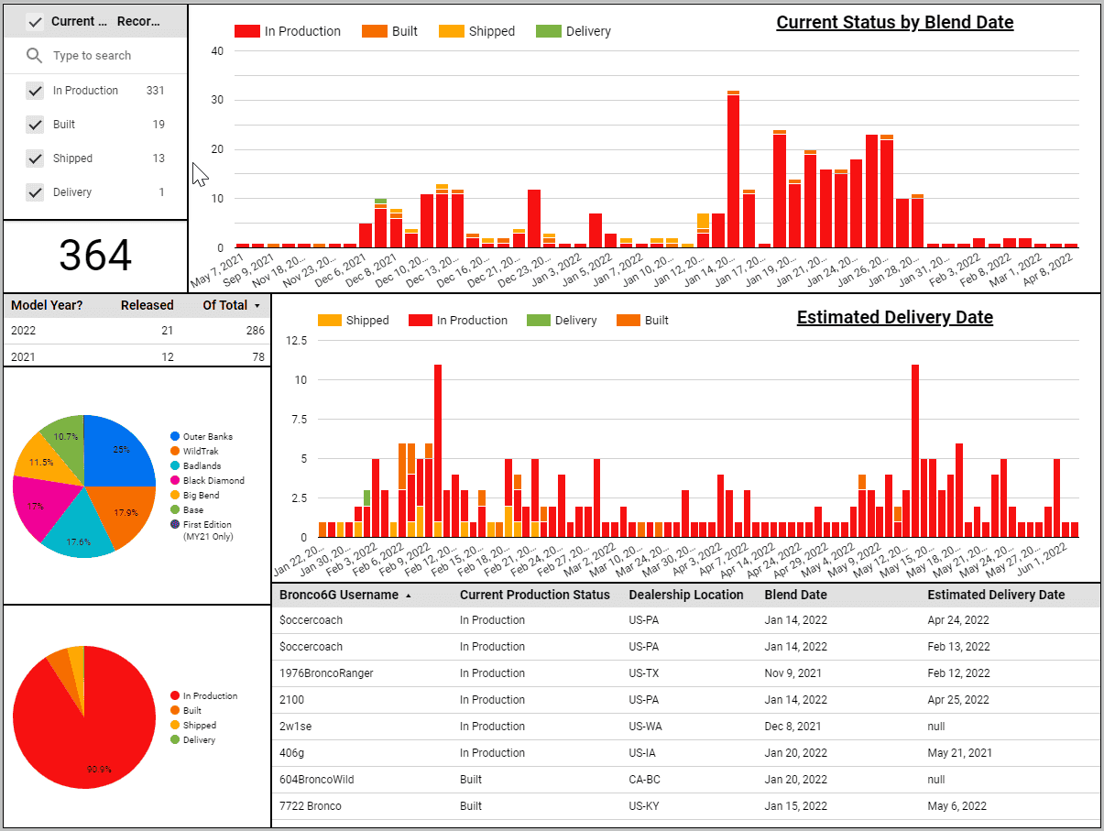Click In Production legend swatch in top chart
The width and height of the screenshot is (1104, 831).
[246, 31]
